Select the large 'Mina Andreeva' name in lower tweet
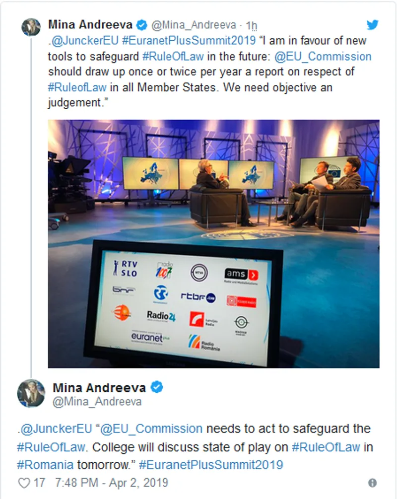 [99, 387]
